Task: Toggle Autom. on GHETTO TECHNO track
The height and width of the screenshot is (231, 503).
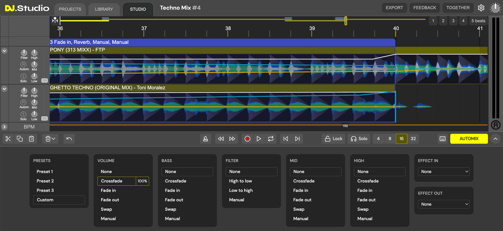Action: coord(23,102)
